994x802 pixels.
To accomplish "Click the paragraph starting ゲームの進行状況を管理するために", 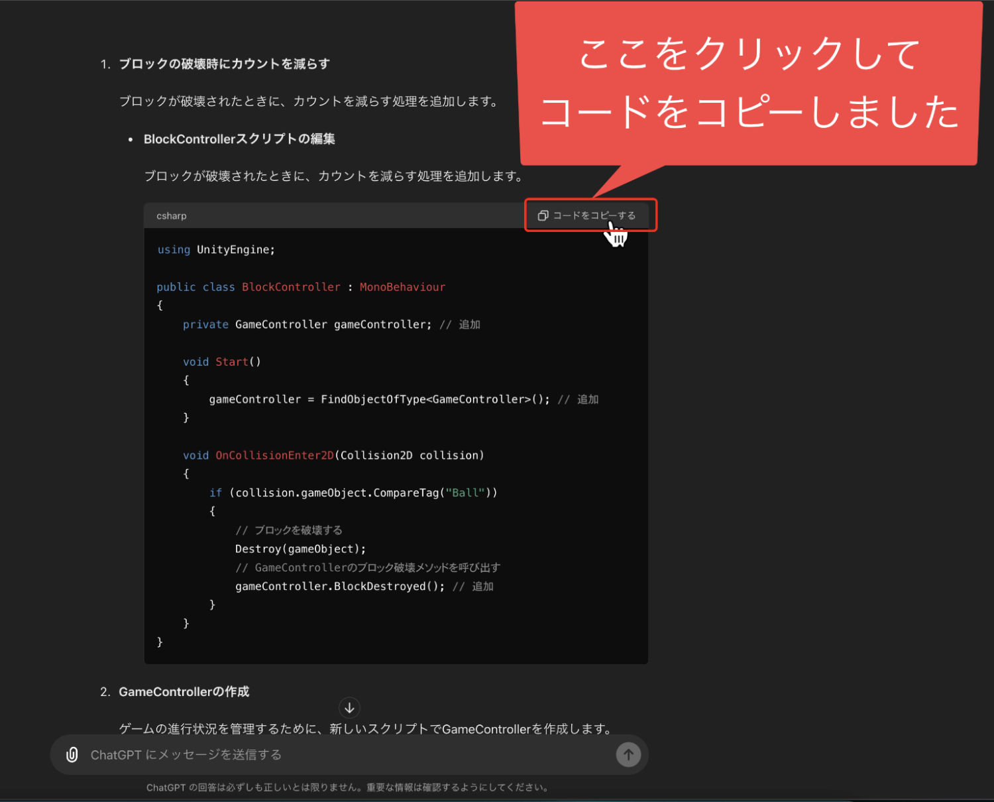I will [x=366, y=729].
